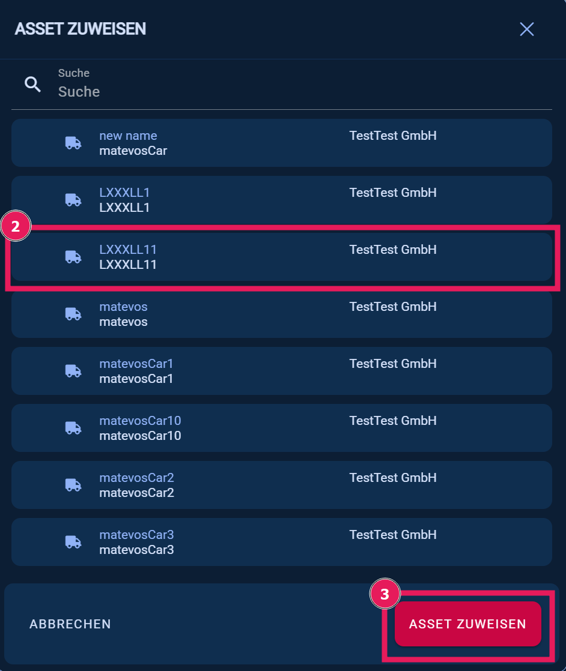This screenshot has width=566, height=671.
Task: Click the magnifying glass search icon
Action: tap(33, 85)
